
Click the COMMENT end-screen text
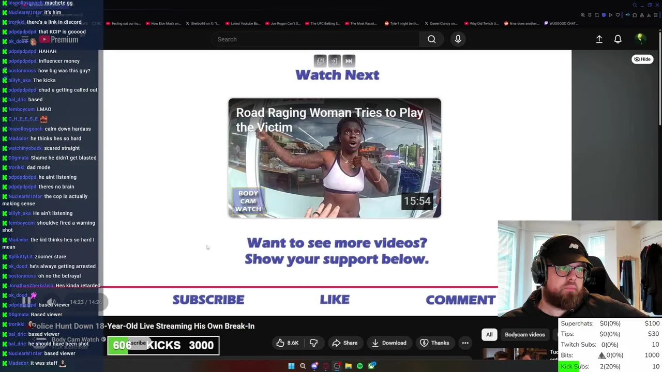click(x=460, y=300)
